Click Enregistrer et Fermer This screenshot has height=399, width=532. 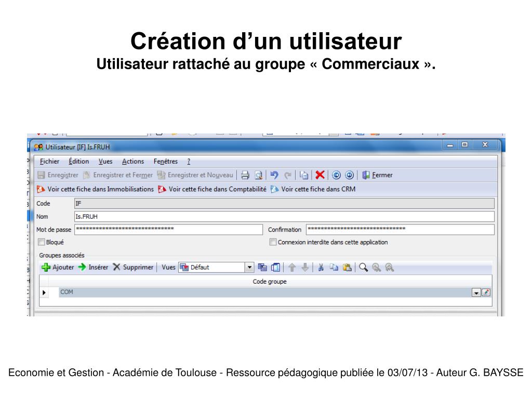pos(118,175)
